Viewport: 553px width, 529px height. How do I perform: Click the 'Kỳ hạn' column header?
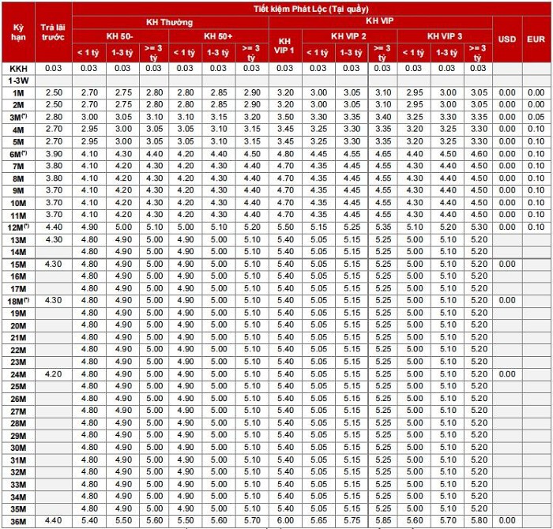pyautogui.click(x=18, y=32)
